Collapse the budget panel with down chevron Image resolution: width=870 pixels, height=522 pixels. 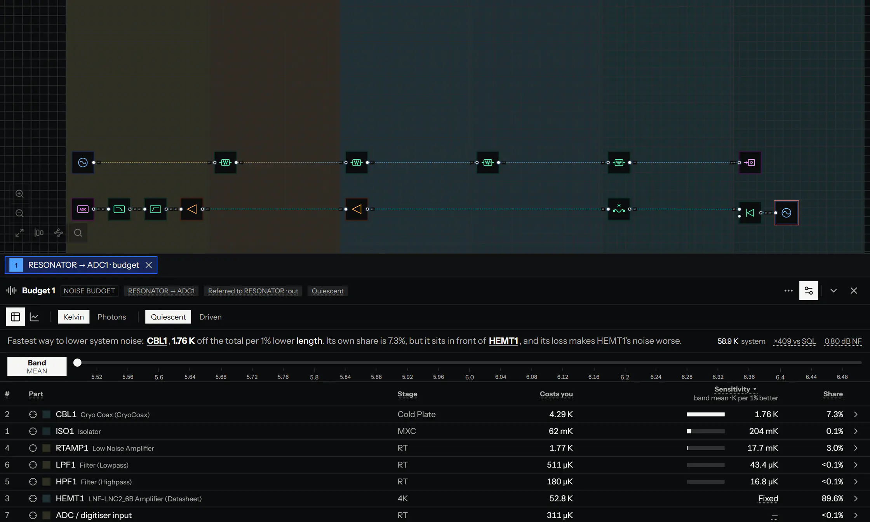(833, 291)
